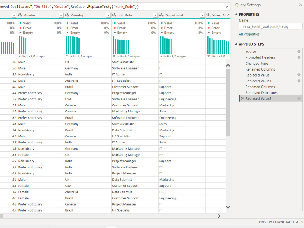
Task: Click '4 distinct, 0 unique' under Gender
Action: point(32,56)
